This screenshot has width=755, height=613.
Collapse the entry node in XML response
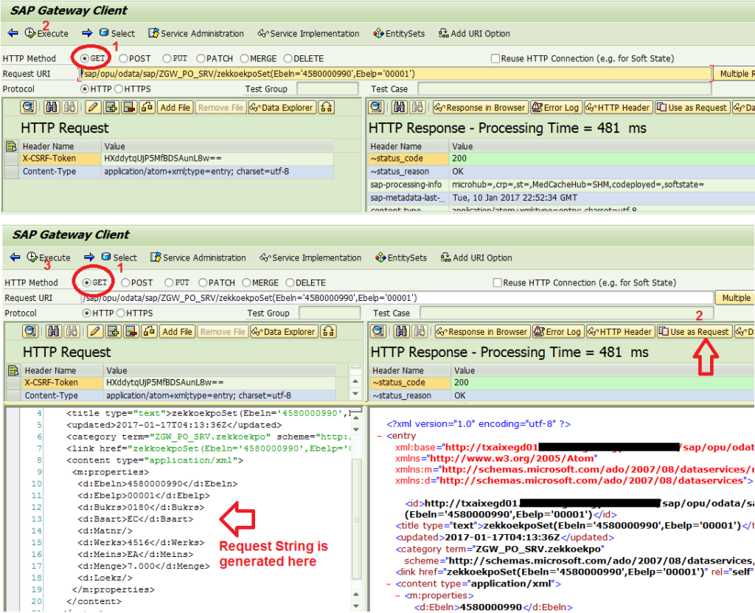click(x=380, y=436)
